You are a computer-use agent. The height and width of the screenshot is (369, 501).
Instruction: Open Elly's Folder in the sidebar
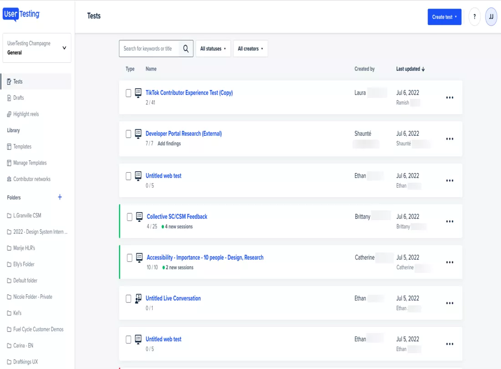pyautogui.click(x=24, y=265)
